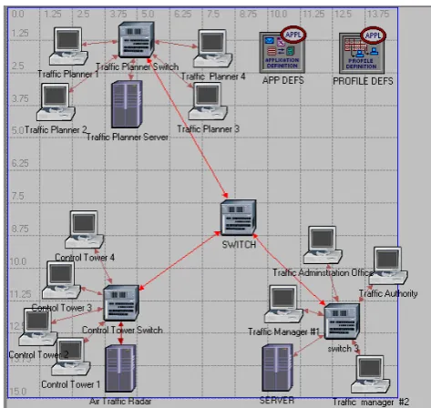
Task: Select the Traffic Planner 1 workstation icon
Action: pos(68,46)
